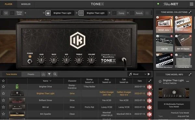Play the Wood audio demo
Image resolution: width=195 pixels, height=120 pixels.
149,74
